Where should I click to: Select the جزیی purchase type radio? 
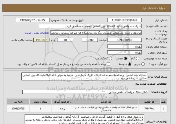point(143,64)
